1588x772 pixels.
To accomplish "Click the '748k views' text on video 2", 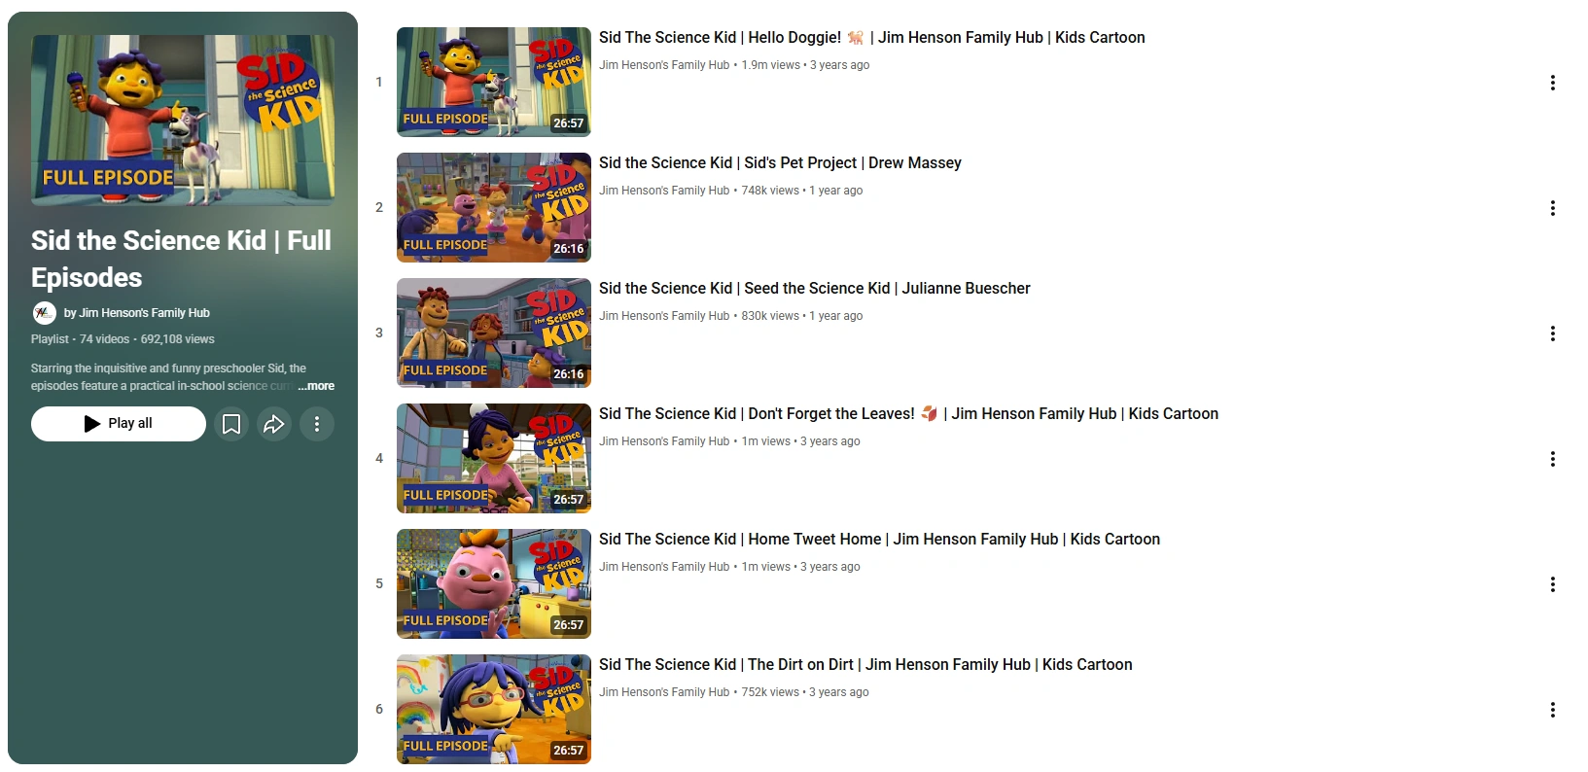I will coord(770,191).
